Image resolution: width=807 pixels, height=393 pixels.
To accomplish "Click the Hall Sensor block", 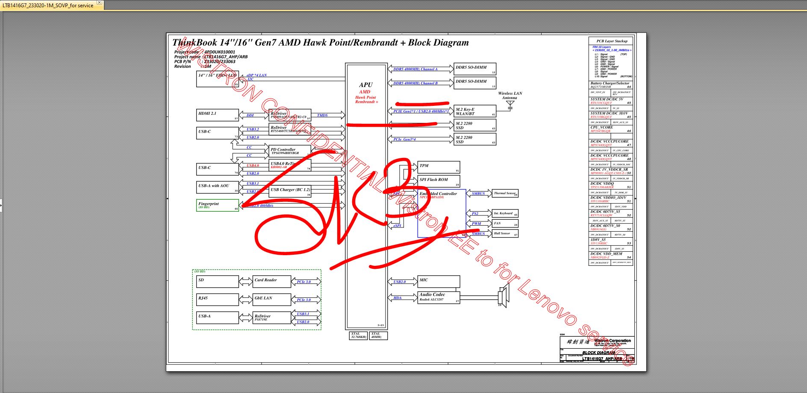I will [x=505, y=233].
